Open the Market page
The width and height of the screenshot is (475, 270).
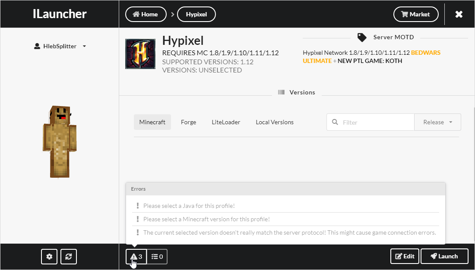pos(415,14)
